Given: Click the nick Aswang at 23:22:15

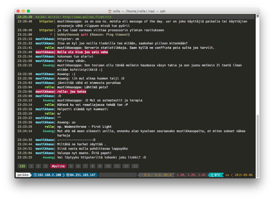Looking at the screenshot, I should tap(48, 65).
